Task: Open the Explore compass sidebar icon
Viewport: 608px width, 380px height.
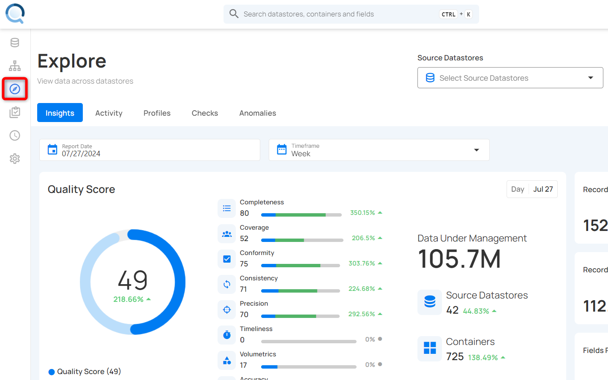Action: [15, 89]
